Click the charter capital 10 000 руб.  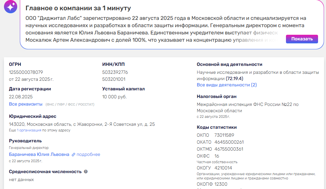tap(115, 97)
